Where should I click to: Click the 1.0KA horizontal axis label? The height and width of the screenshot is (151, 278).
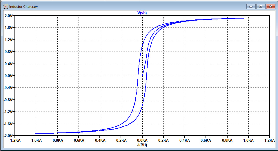point(248,141)
